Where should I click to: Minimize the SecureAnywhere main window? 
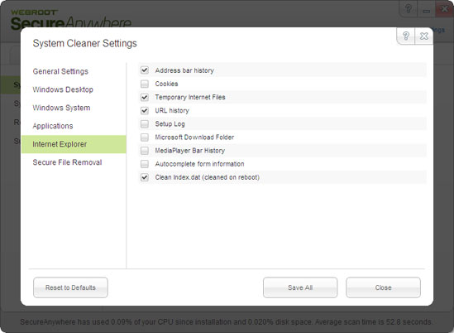(426, 9)
